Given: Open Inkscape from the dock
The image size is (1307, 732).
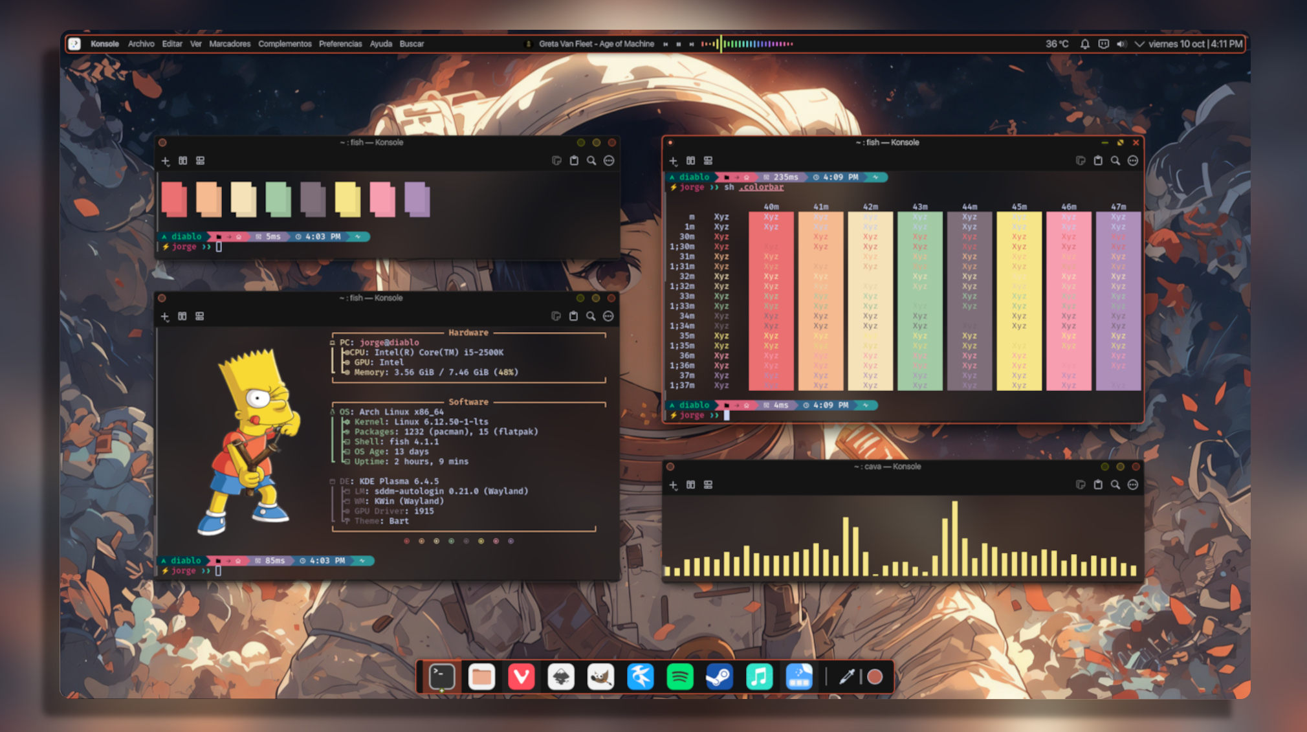Looking at the screenshot, I should 561,677.
